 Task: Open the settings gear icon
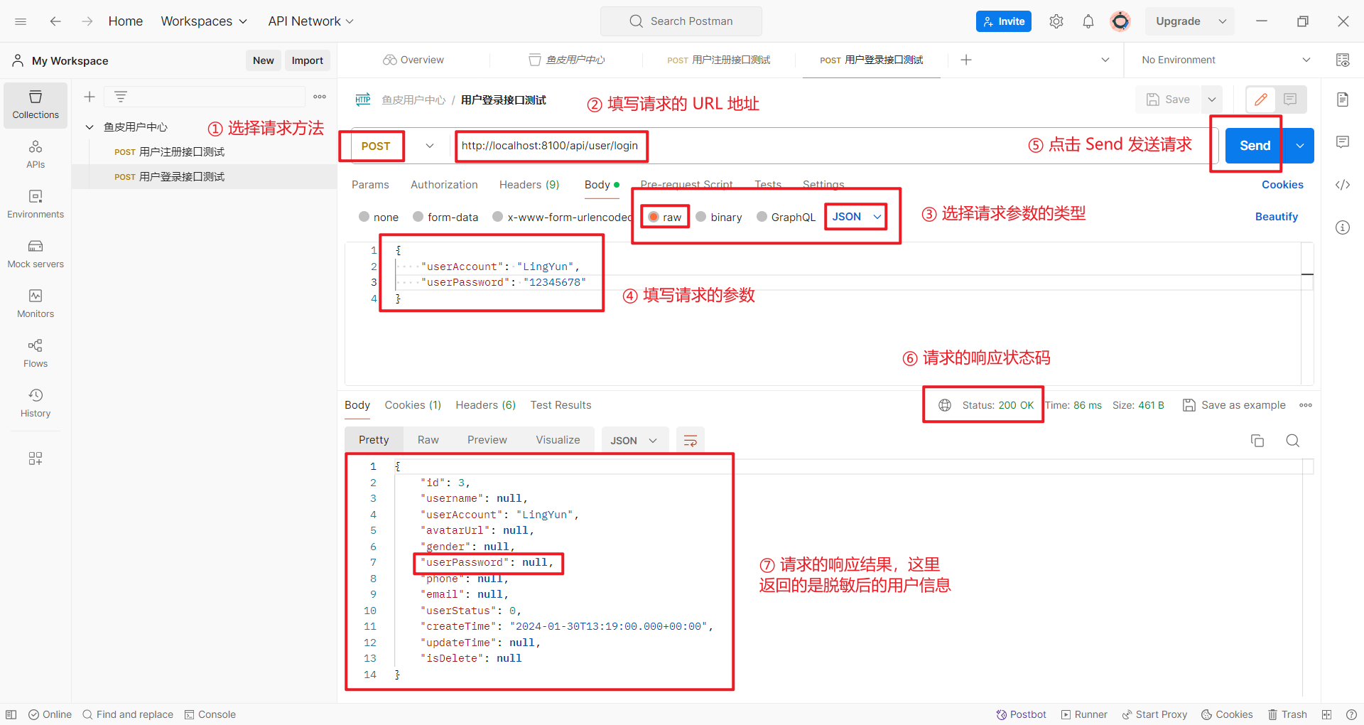coord(1056,21)
